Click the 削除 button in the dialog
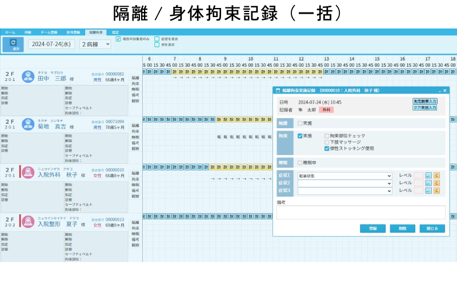This screenshot has width=457, height=285. tap(402, 229)
